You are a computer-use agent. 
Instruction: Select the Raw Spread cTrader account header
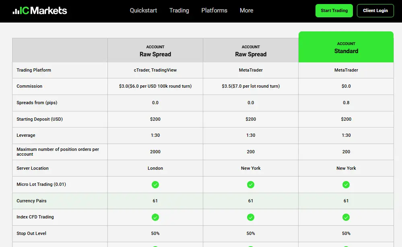(x=155, y=50)
